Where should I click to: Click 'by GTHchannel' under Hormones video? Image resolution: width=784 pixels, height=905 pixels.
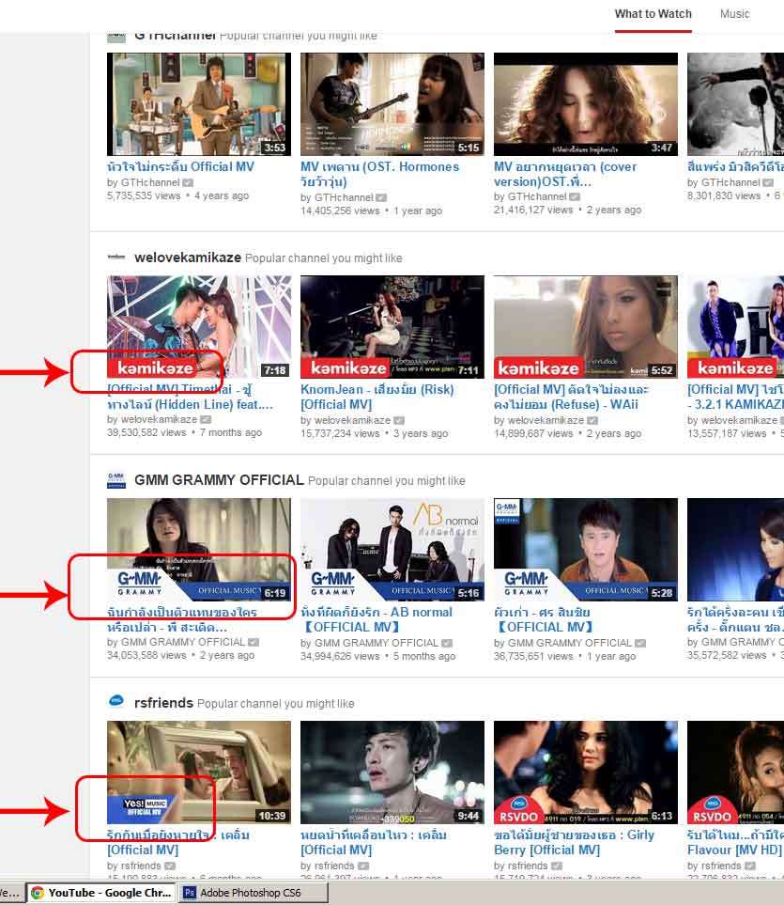(337, 197)
